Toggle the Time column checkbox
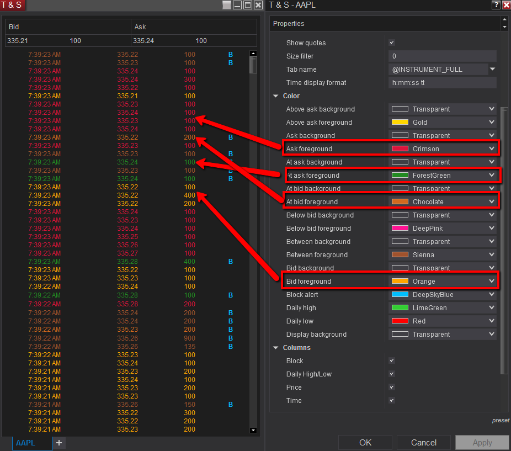The width and height of the screenshot is (511, 451). (x=392, y=400)
